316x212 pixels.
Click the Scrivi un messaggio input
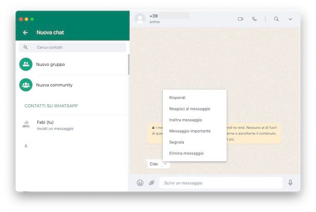click(221, 183)
